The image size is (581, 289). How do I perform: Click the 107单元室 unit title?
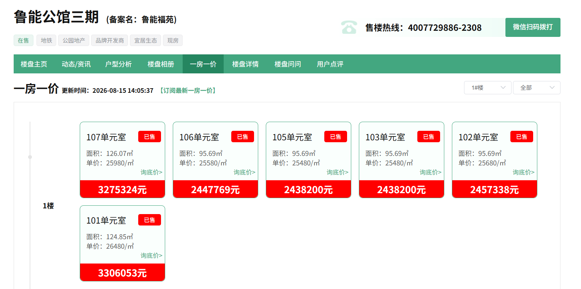[106, 137]
